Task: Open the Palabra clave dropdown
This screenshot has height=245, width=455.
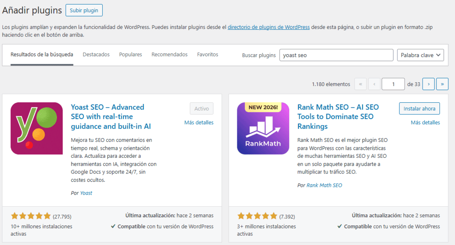Action: [420, 55]
